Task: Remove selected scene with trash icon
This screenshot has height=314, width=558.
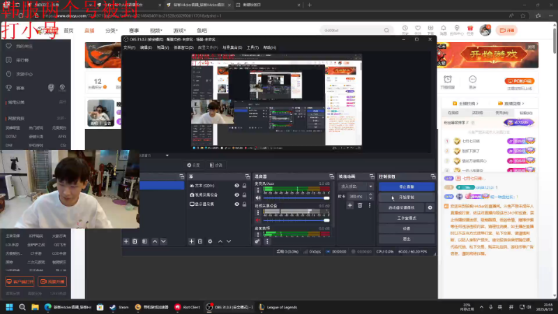Action: (x=135, y=241)
